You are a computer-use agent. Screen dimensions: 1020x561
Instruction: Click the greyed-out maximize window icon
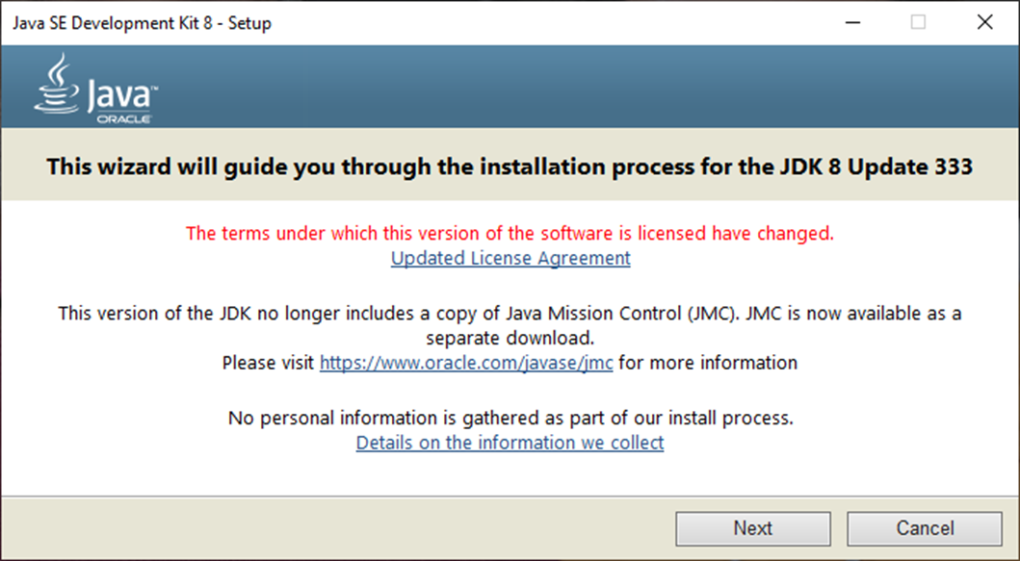(918, 22)
